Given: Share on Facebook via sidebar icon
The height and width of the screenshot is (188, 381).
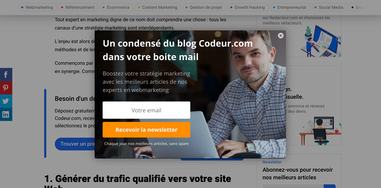Looking at the screenshot, I should click(6, 74).
